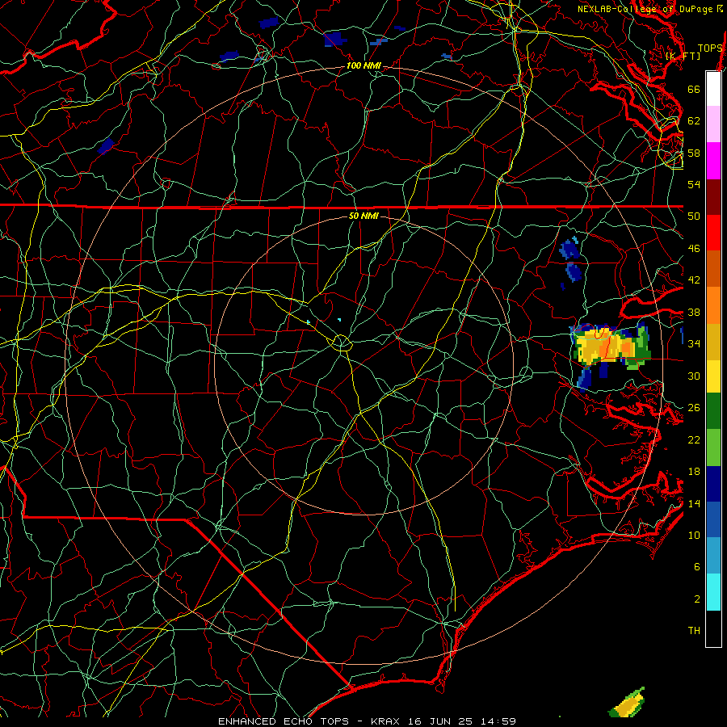727x727 pixels.
Task: Click the yellow-green echo near the bottom edge
Action: click(x=627, y=702)
